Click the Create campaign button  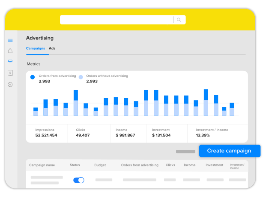point(230,151)
